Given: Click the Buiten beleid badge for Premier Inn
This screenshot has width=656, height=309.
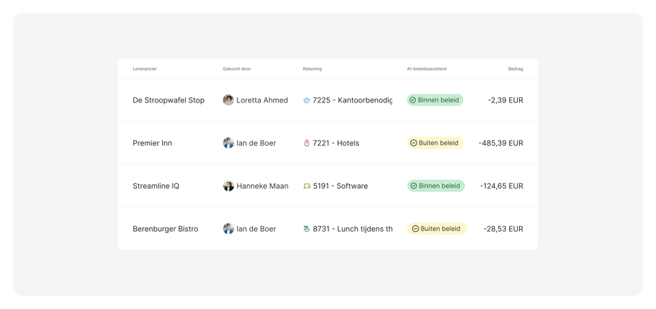Looking at the screenshot, I should tap(435, 143).
